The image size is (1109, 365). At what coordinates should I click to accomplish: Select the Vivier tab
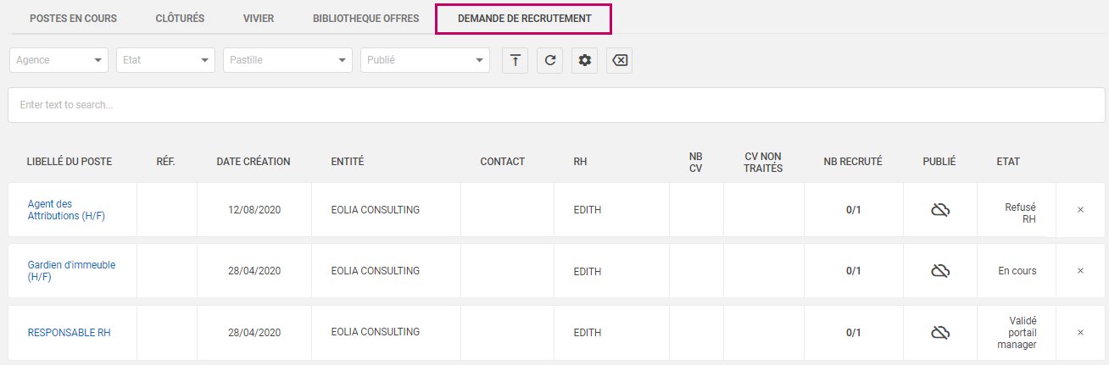click(259, 19)
